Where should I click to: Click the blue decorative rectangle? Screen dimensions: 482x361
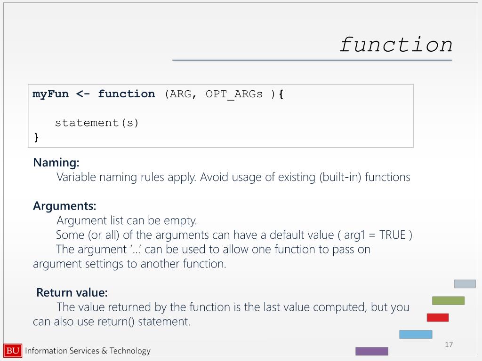click(416, 334)
